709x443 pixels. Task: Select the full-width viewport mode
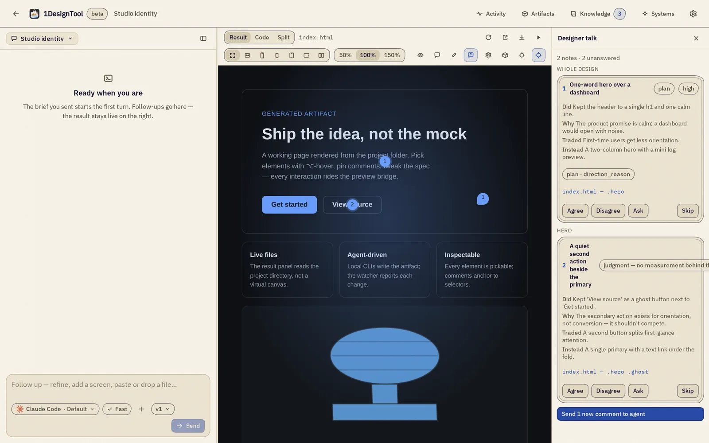247,55
